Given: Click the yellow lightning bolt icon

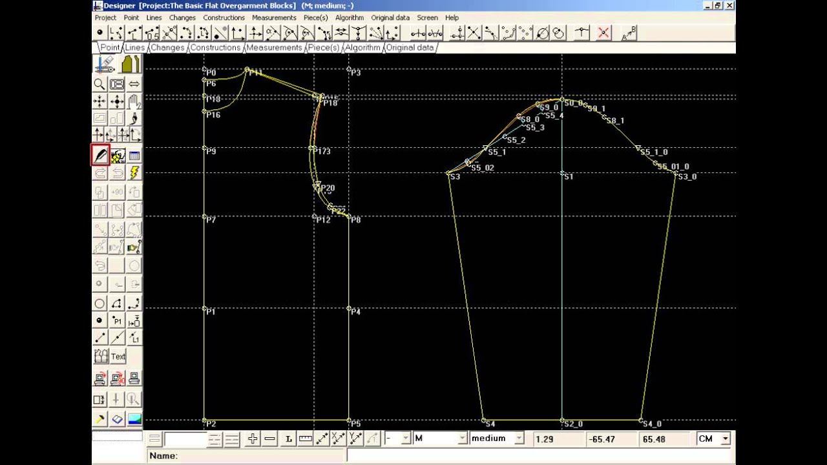Looking at the screenshot, I should [134, 172].
